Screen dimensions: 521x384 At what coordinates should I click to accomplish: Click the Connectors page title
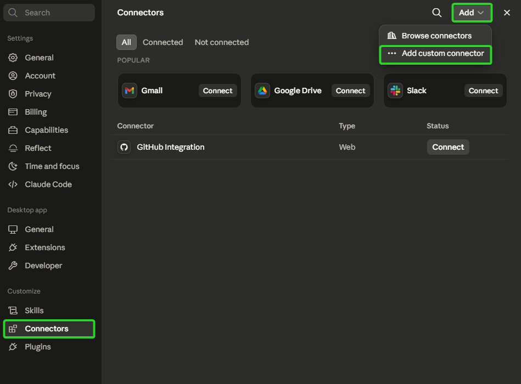click(x=140, y=13)
